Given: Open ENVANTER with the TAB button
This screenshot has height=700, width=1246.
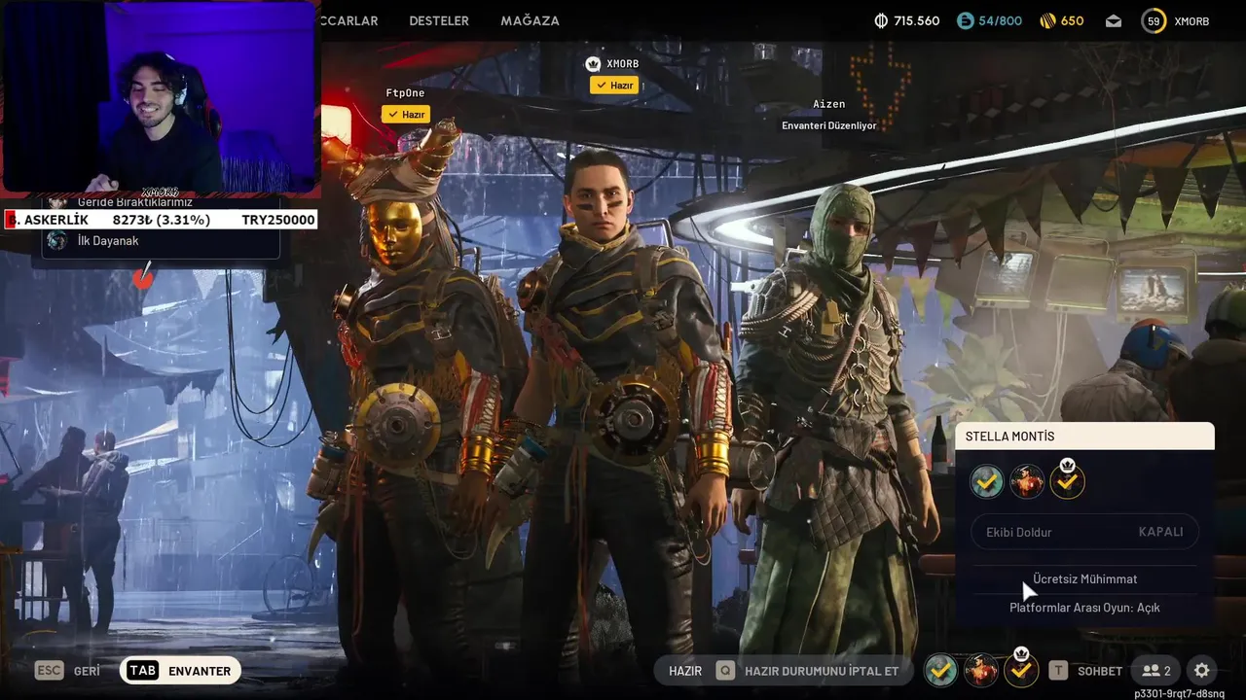Looking at the screenshot, I should tap(181, 671).
